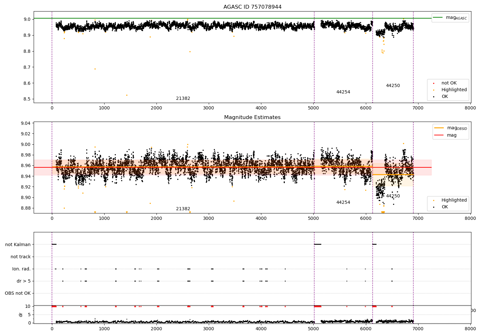Click the 'Ion. rad.' row label
Screen dimensions: 481x336
21,269
